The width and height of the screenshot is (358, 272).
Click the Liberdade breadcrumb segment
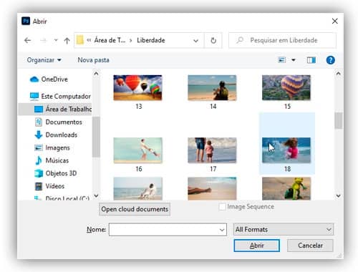(x=151, y=40)
